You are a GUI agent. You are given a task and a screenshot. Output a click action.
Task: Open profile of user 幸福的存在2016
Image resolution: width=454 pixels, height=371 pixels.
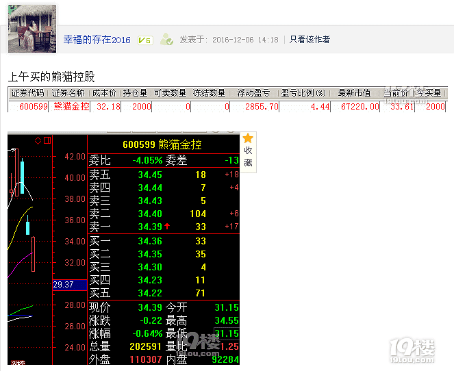coord(97,40)
